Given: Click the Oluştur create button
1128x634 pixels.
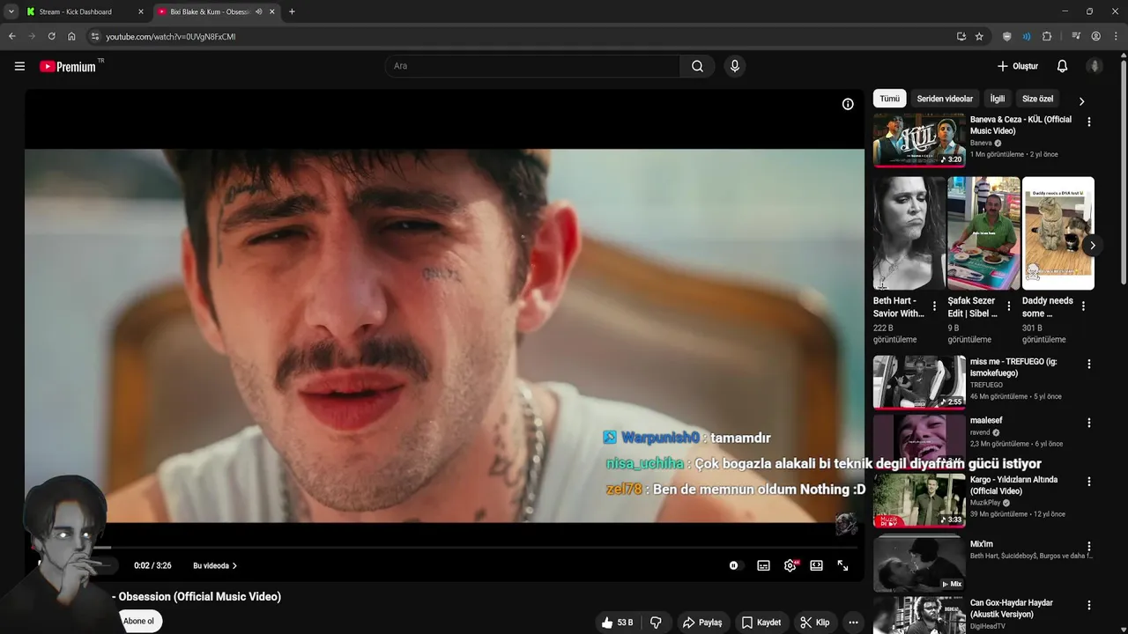Looking at the screenshot, I should click(1018, 66).
